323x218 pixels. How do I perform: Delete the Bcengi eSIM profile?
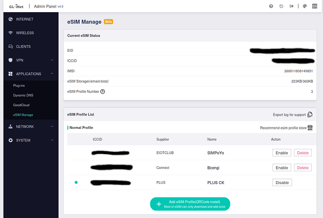point(303,168)
